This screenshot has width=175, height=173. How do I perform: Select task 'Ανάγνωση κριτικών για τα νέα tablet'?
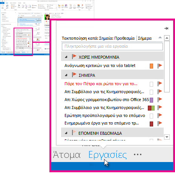pos(100,65)
